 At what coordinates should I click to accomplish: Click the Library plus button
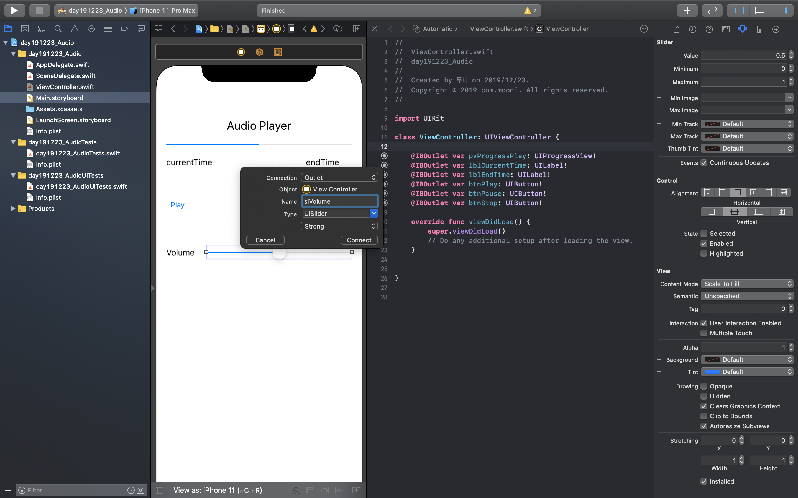pyautogui.click(x=687, y=11)
